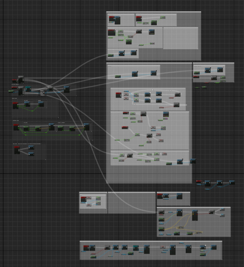This screenshot has width=244, height=267.
Task: Select red event node in the bottom comment strip
Action: pos(86,248)
